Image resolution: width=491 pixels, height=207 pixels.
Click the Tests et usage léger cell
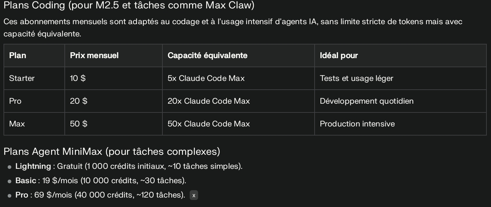(400, 78)
